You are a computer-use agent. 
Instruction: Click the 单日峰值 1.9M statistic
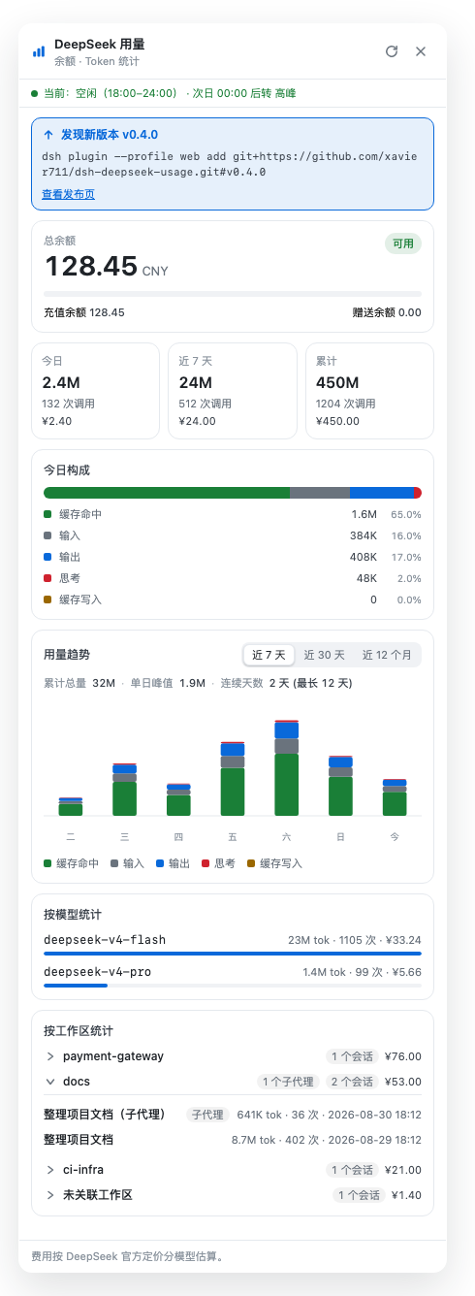click(x=168, y=683)
